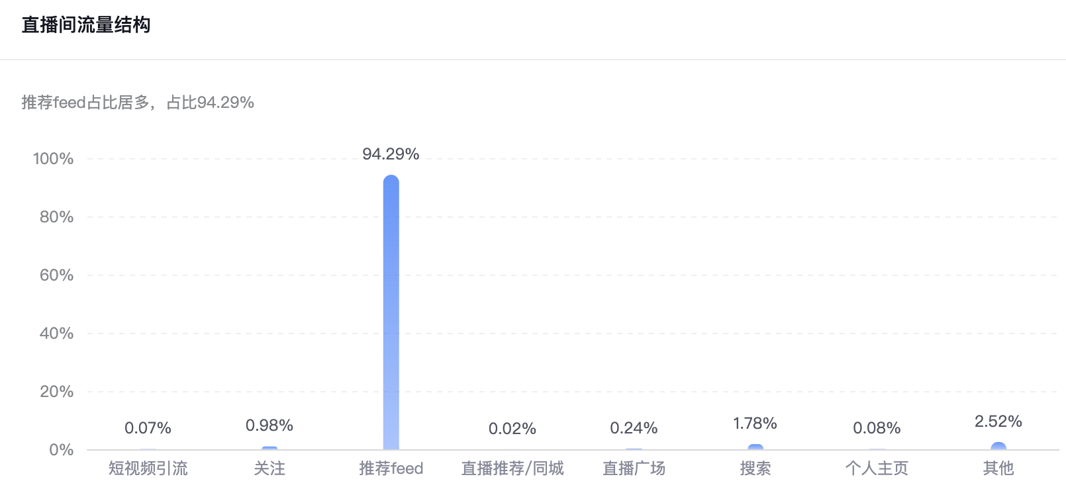Click the 100% y-axis label
Screen dimensions: 1066x491
point(53,159)
